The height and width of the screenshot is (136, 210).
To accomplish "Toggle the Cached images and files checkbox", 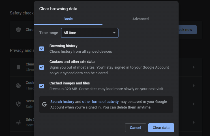I will 42,86.
